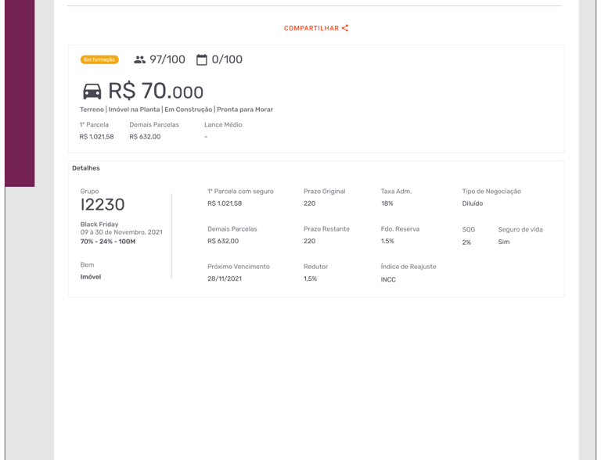Click the COMPARTILHAR link text
601x460 pixels.
[311, 28]
